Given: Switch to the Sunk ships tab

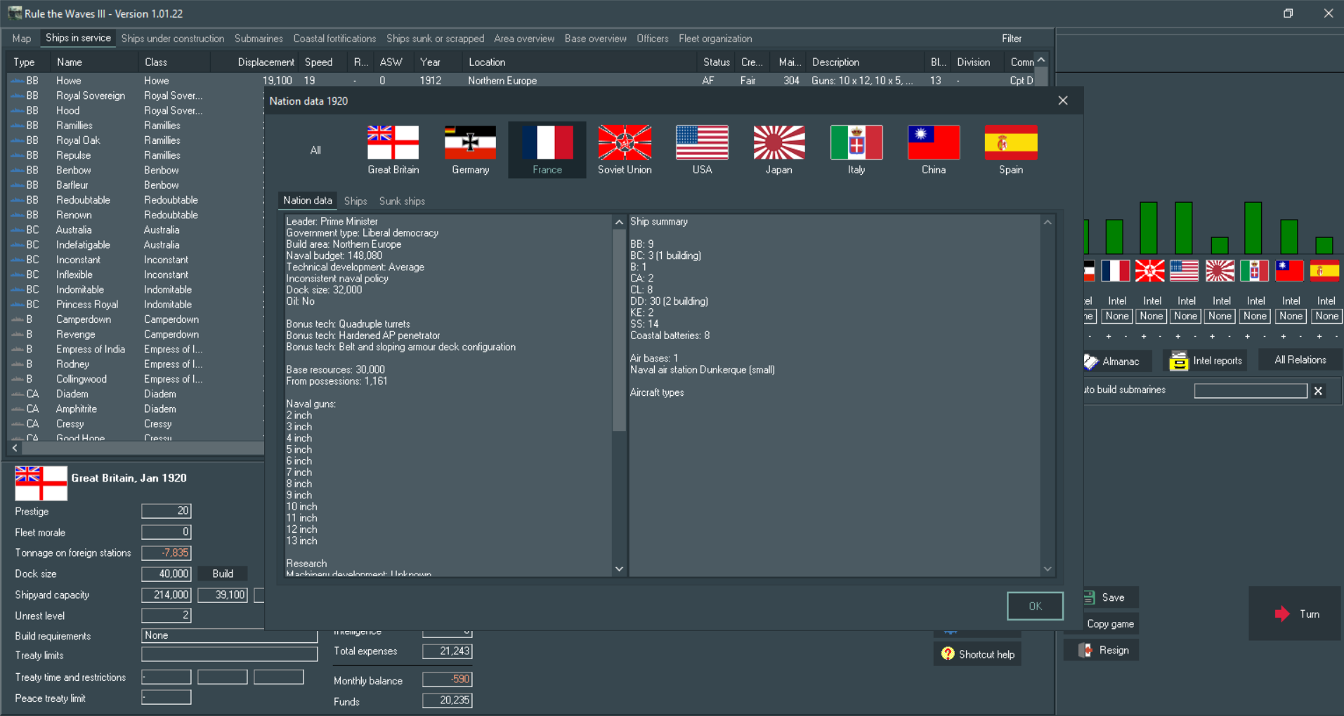Looking at the screenshot, I should click(401, 201).
